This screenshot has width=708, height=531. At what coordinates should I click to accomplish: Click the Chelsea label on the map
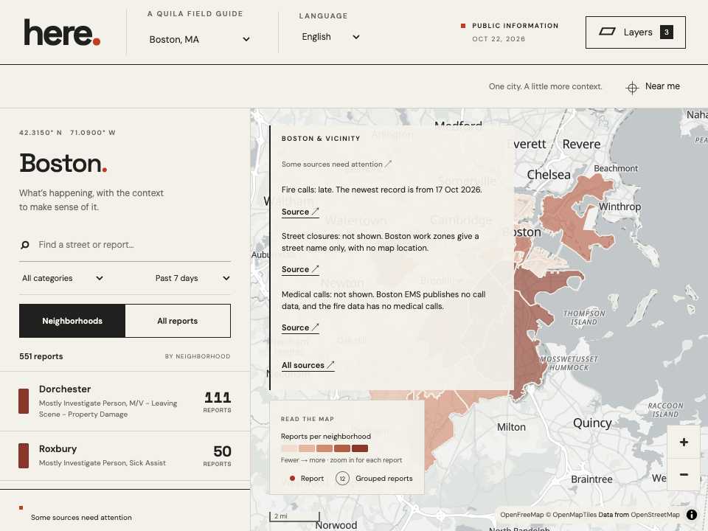pos(549,175)
